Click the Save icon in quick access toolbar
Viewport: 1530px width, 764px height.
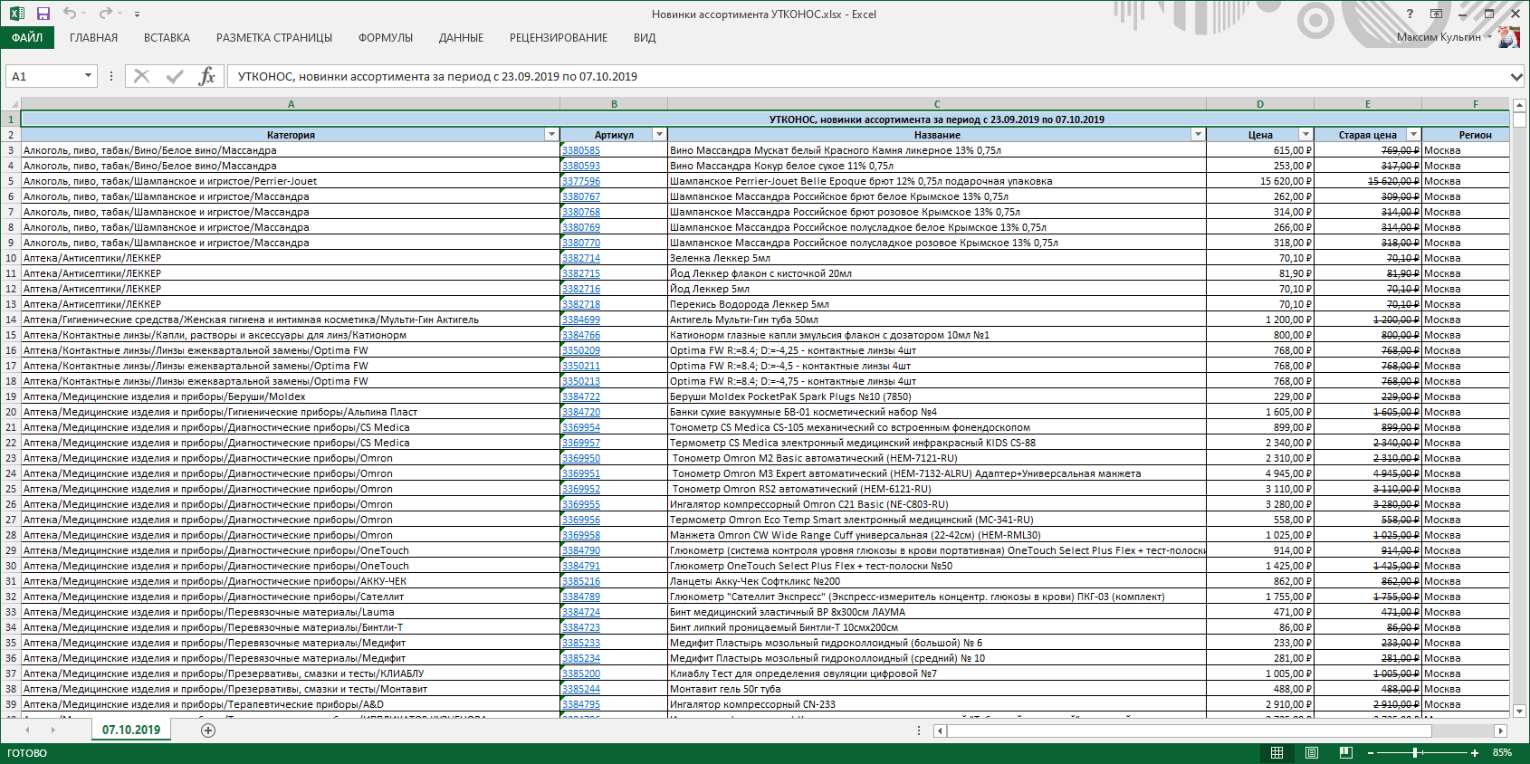43,14
